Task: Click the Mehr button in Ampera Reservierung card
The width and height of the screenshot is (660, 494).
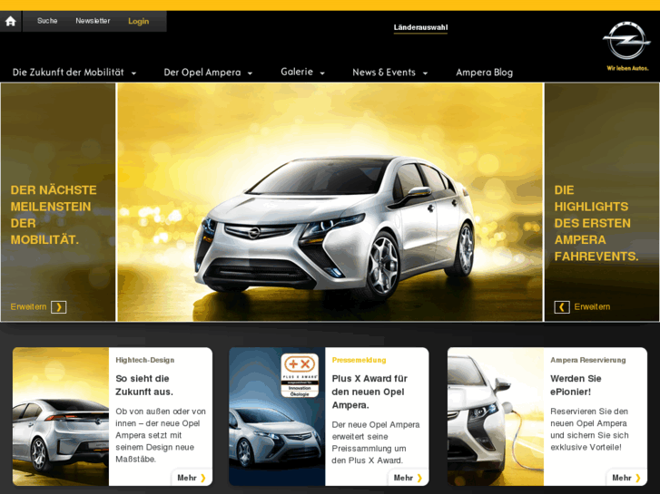Action: click(x=626, y=478)
